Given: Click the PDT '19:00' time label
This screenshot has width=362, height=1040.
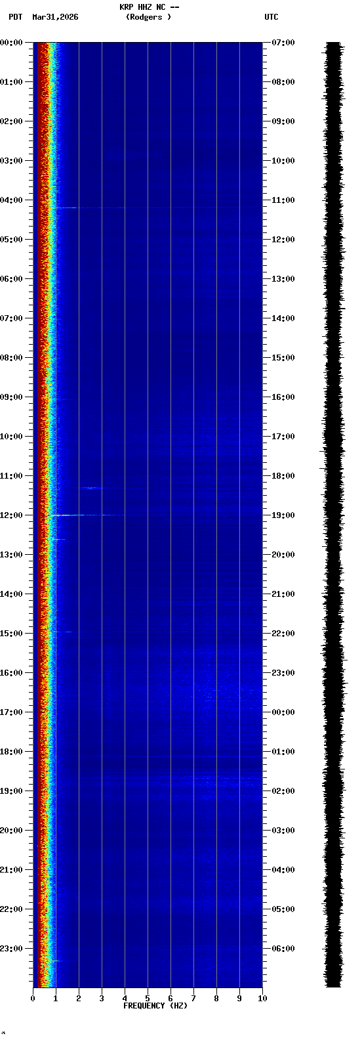Looking at the screenshot, I should click(x=12, y=791).
